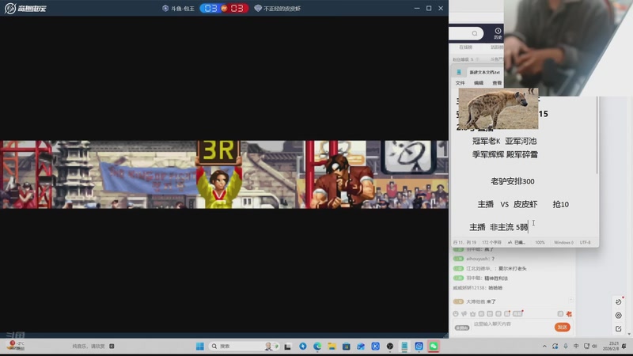Click the 威威娇娇12138 chat message
The width and height of the screenshot is (633, 356).
tap(478, 288)
